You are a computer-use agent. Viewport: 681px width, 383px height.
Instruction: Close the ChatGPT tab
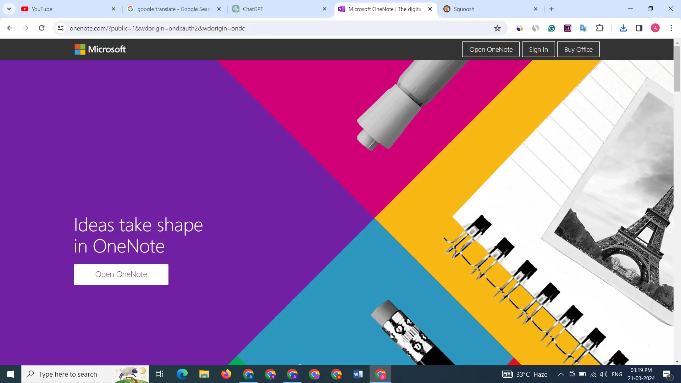pyautogui.click(x=325, y=9)
